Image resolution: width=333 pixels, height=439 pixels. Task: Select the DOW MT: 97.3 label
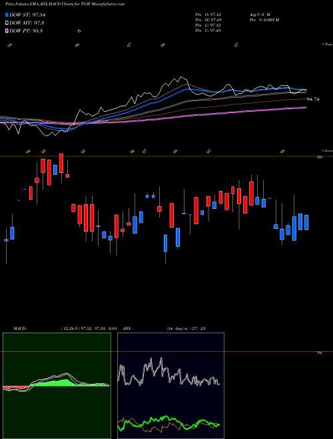[27, 23]
